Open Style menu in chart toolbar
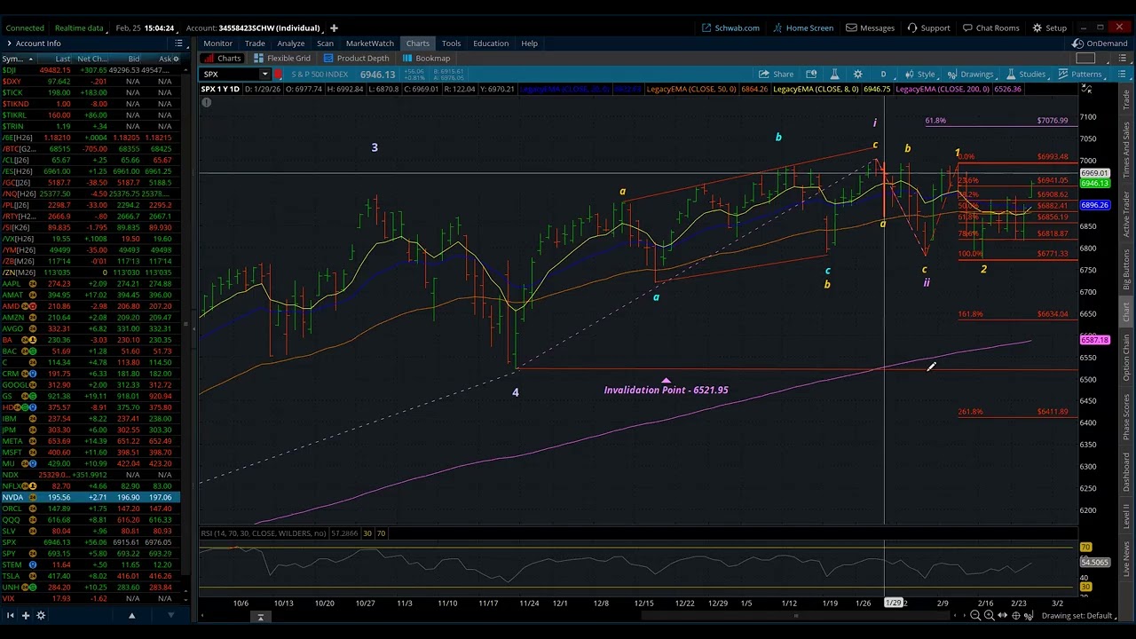The height and width of the screenshot is (639, 1136). pos(919,75)
